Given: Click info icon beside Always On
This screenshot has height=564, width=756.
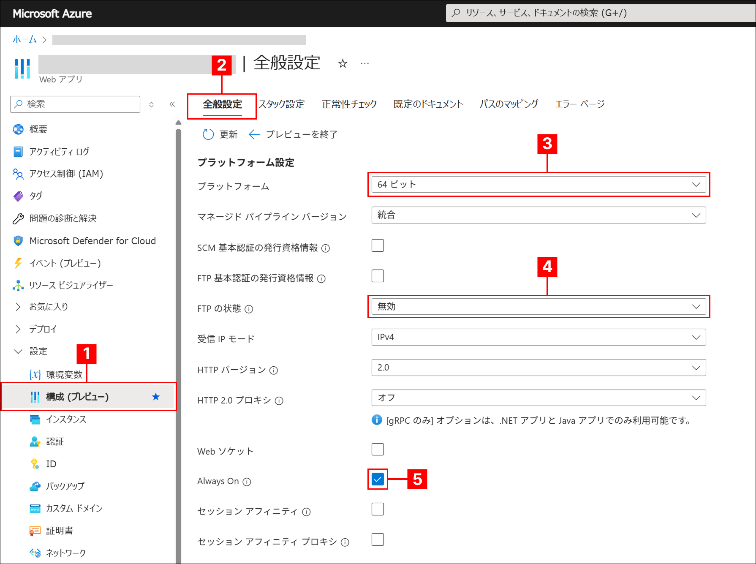Looking at the screenshot, I should pos(247,482).
